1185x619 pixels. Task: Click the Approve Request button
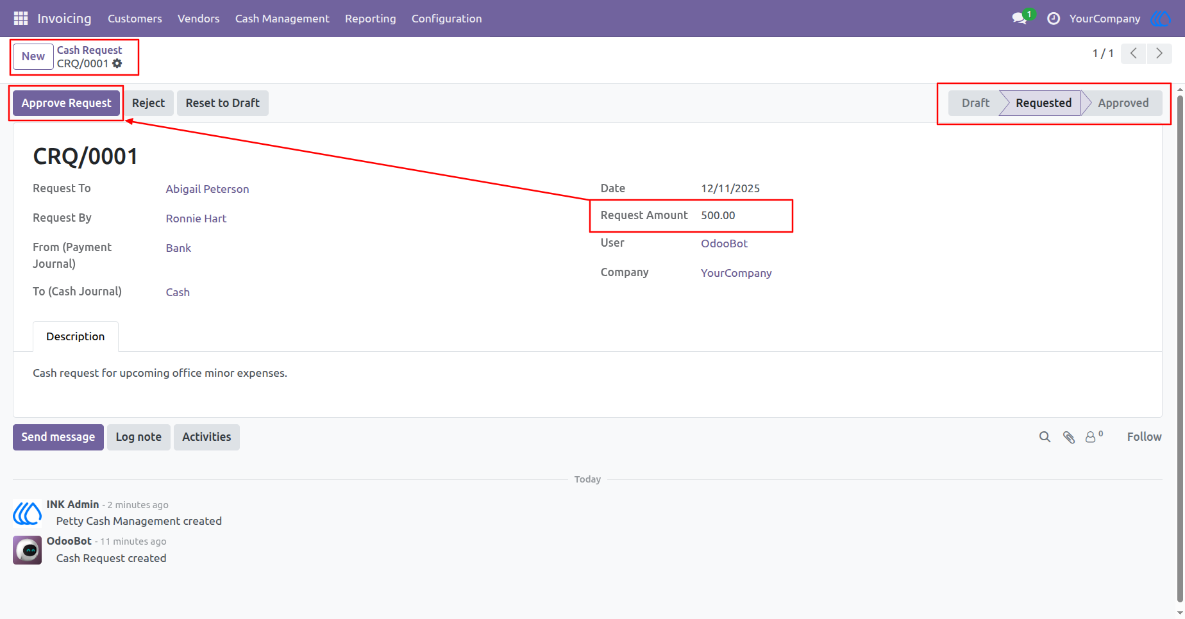click(x=67, y=103)
